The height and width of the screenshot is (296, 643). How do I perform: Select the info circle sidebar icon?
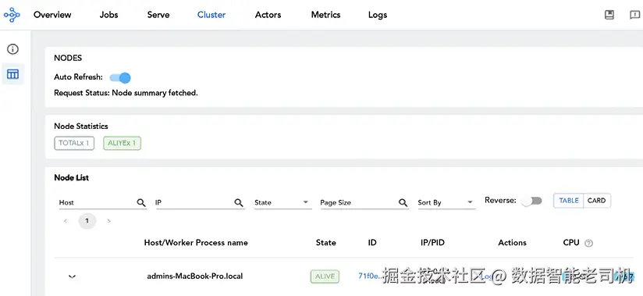(x=12, y=49)
